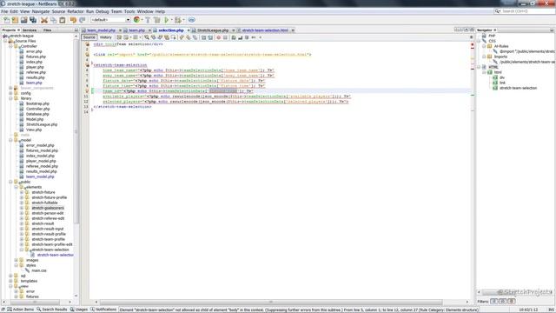
Task: Click the Cut scissors icon
Action: [x=44, y=20]
